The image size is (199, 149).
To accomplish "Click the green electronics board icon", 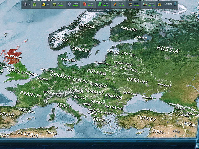I will pos(100,4).
